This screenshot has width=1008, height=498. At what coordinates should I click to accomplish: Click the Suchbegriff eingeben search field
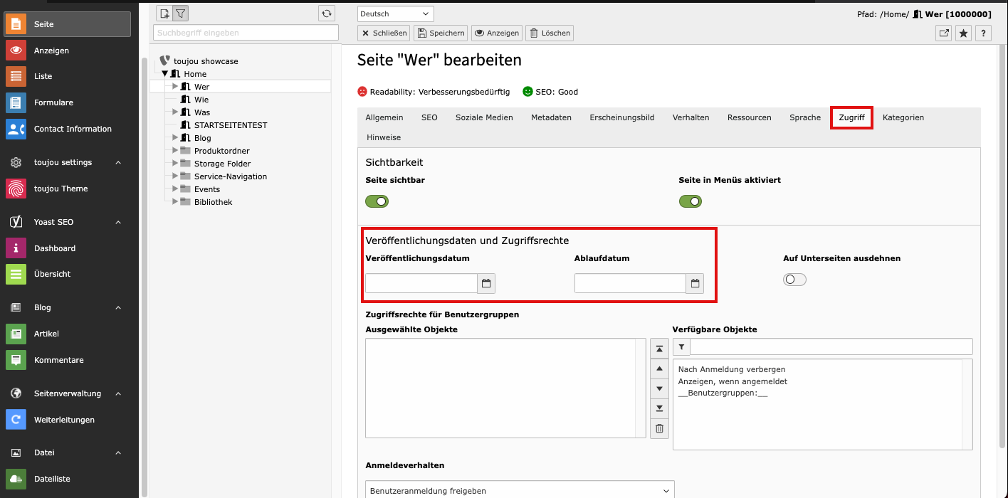246,33
